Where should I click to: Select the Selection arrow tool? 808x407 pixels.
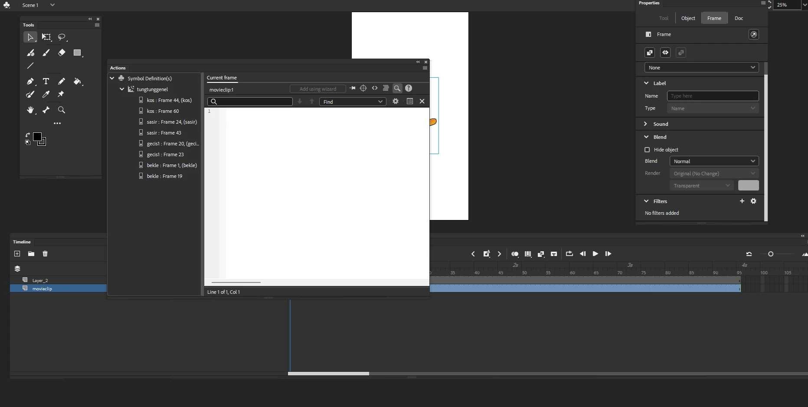click(x=30, y=37)
